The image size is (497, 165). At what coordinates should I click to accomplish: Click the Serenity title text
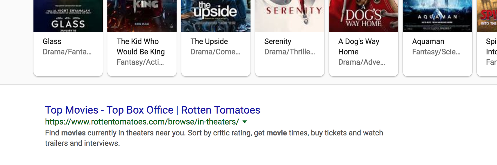(x=278, y=41)
